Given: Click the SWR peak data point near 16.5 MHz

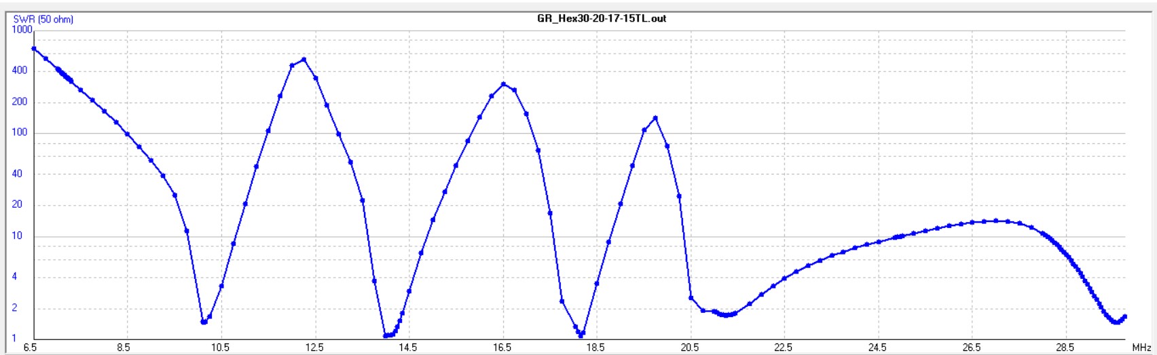Looking at the screenshot, I should (x=503, y=84).
